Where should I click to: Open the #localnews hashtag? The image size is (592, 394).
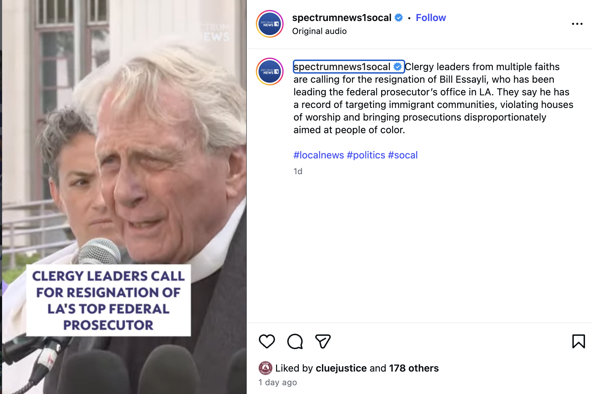(319, 155)
